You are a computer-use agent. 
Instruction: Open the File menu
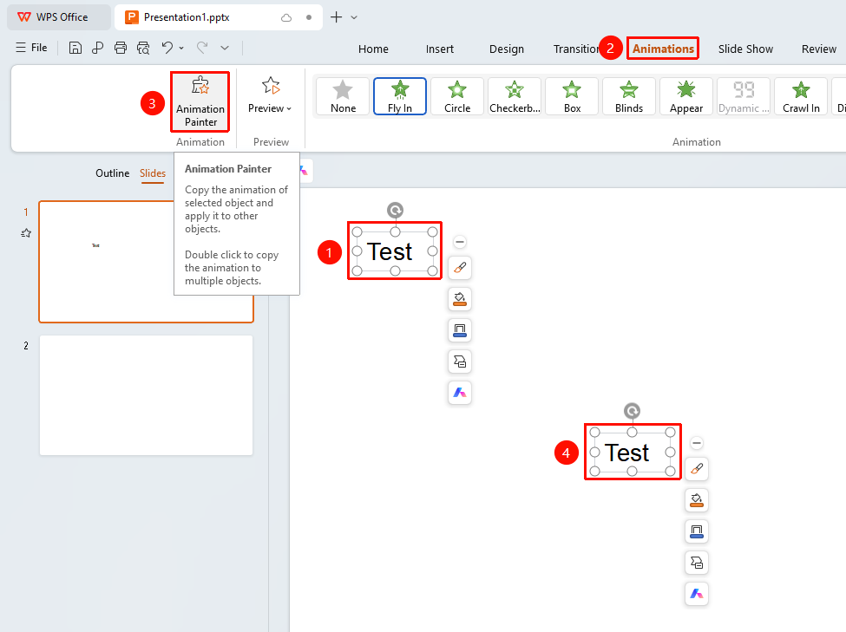[x=32, y=48]
